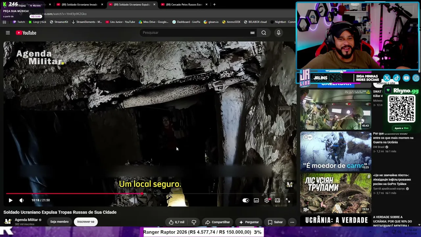This screenshot has height=237, width=421.
Task: Click the 10:18 / 21:50 time display
Action: [40, 200]
